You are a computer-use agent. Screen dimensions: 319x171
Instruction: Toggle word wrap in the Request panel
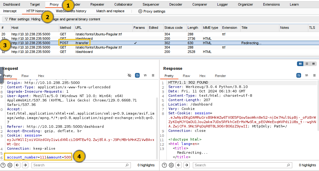point(137,75)
